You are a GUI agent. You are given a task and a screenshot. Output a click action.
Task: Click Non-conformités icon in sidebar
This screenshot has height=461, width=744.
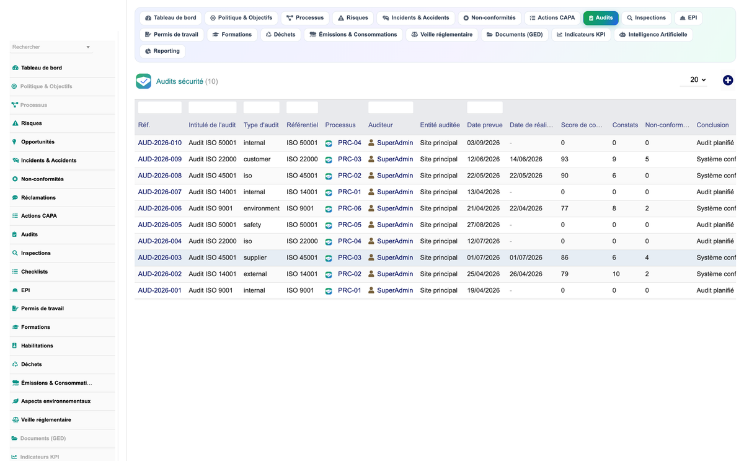coord(15,179)
